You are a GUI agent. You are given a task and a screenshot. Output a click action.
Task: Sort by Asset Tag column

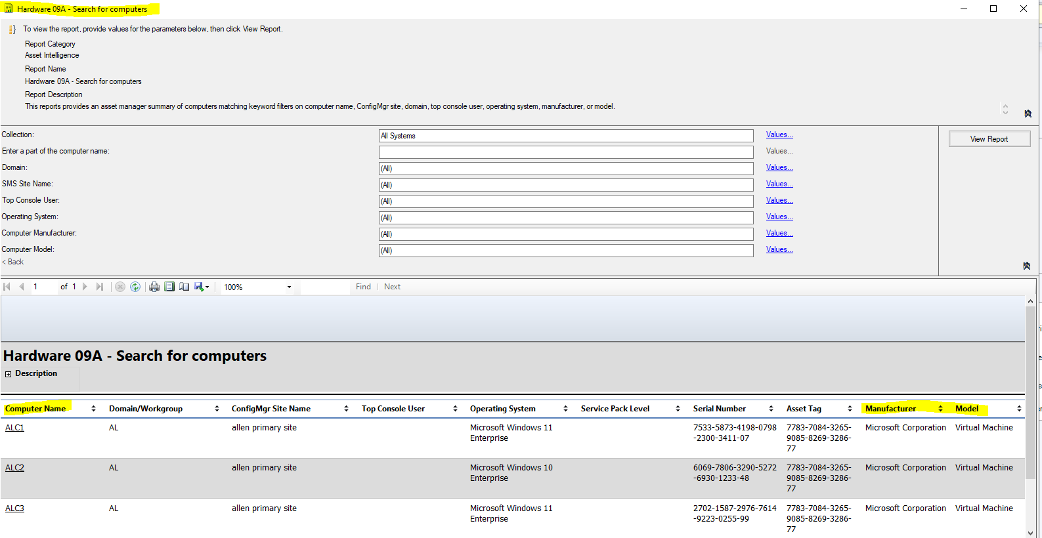click(850, 409)
